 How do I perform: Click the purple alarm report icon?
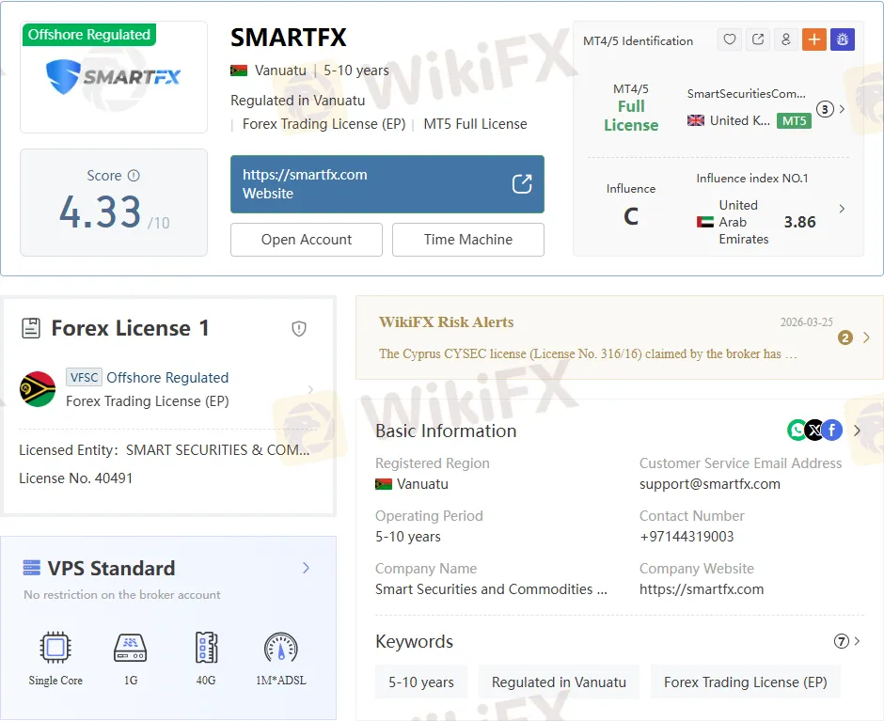pos(842,39)
